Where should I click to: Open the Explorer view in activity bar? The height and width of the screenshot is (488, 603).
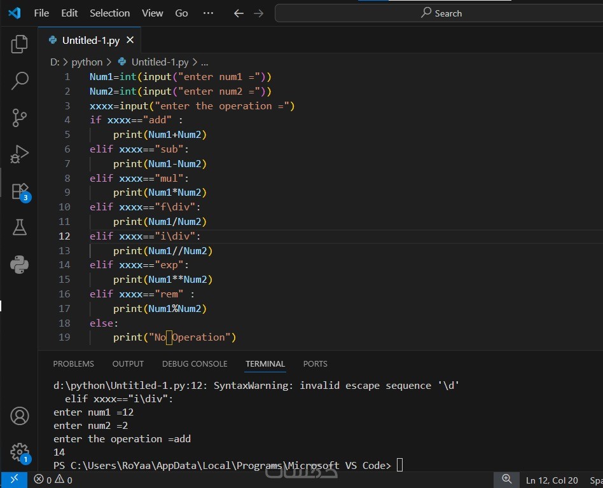(x=20, y=44)
